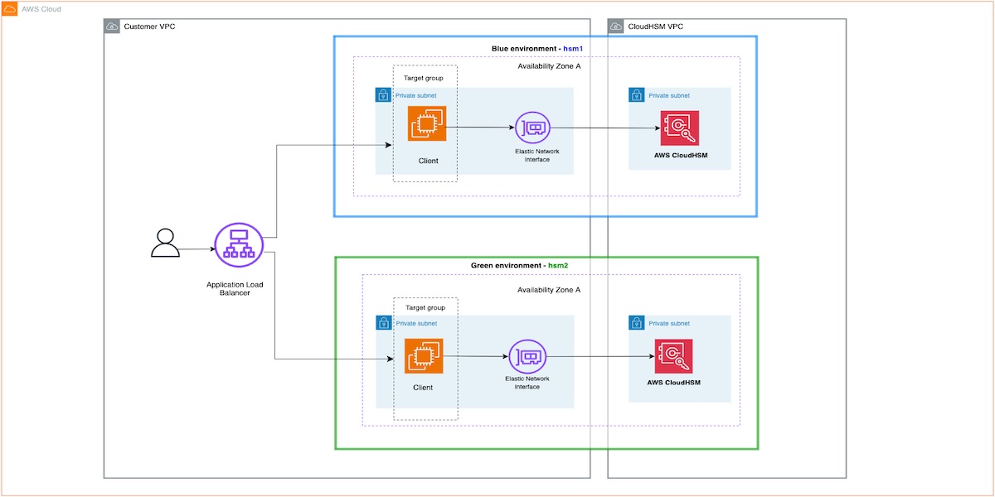Viewport: 995px width, 497px height.
Task: Click the Elastic Network Interface icon in Green environment
Action: (528, 357)
